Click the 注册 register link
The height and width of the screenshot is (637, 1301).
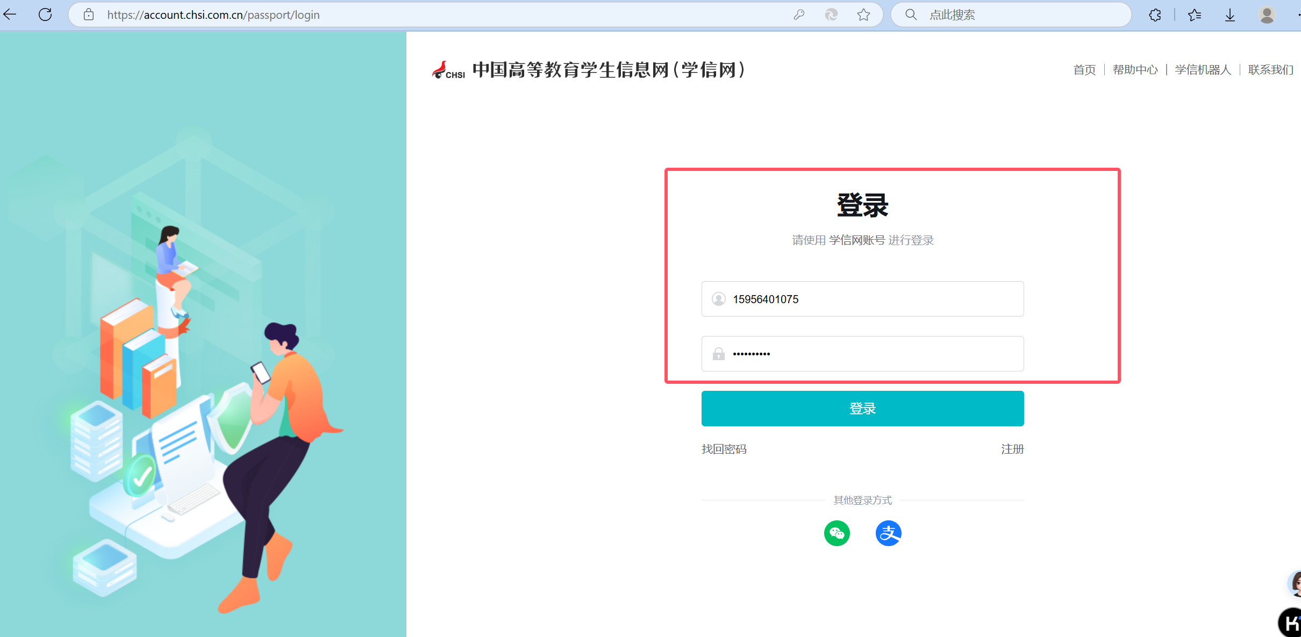1012,449
